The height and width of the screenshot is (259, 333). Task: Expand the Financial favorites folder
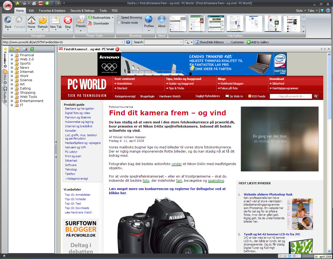click(12, 55)
